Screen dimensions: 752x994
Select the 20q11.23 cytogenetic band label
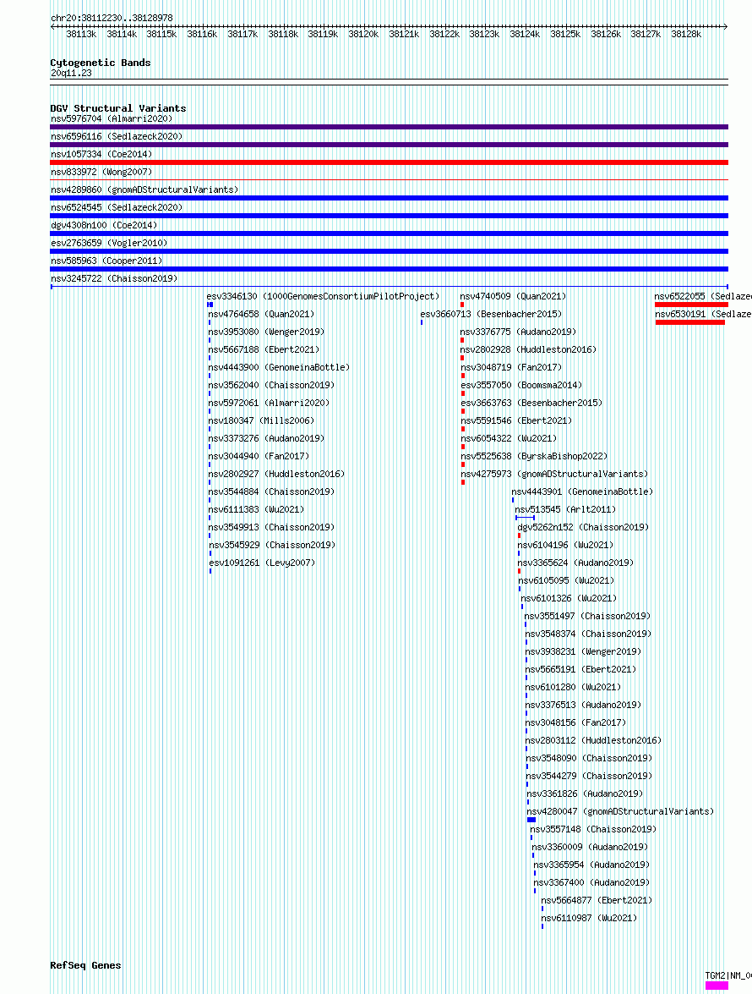71,73
